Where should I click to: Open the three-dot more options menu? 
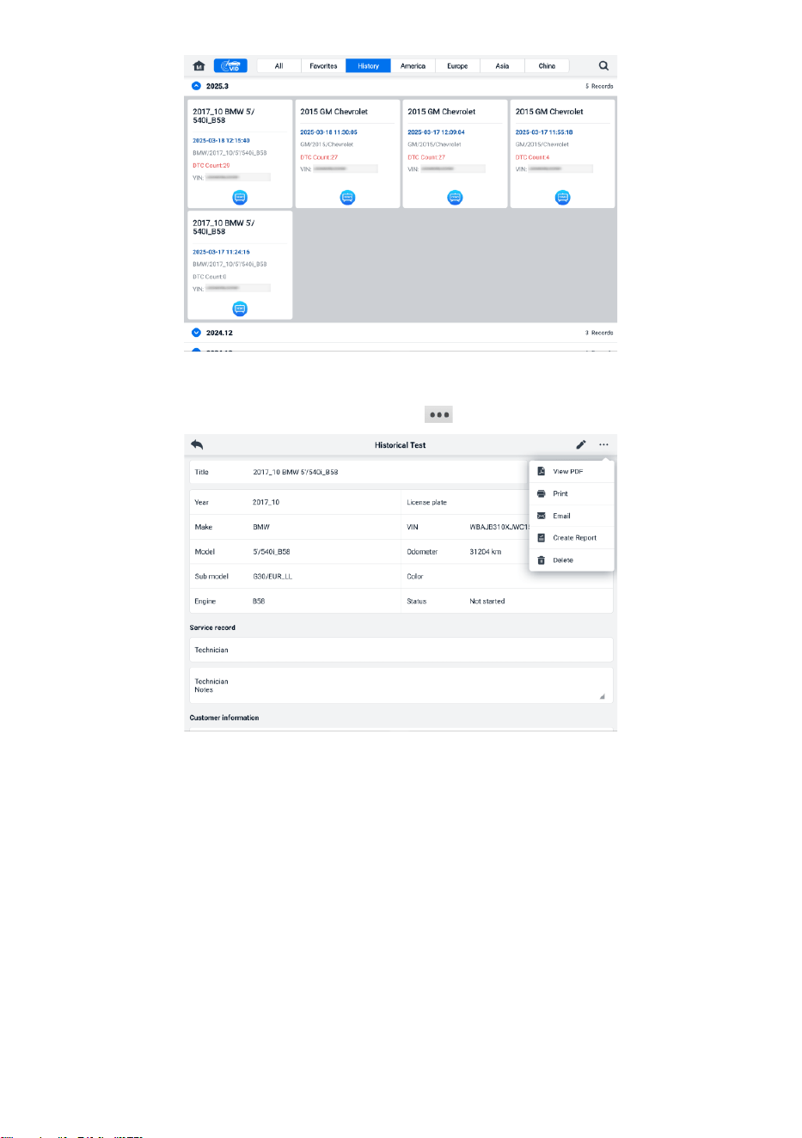tap(603, 444)
